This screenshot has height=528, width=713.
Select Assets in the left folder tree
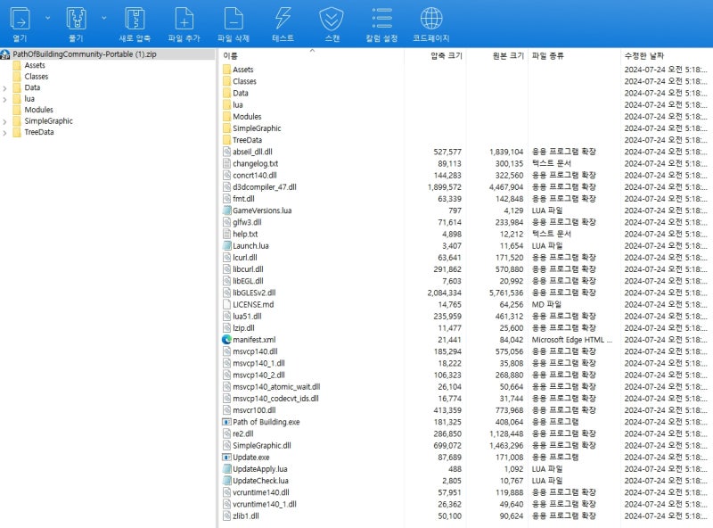pos(35,65)
